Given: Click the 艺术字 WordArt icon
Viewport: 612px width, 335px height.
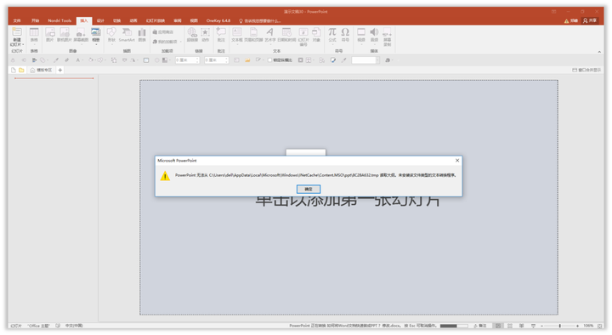Looking at the screenshot, I should pyautogui.click(x=270, y=35).
